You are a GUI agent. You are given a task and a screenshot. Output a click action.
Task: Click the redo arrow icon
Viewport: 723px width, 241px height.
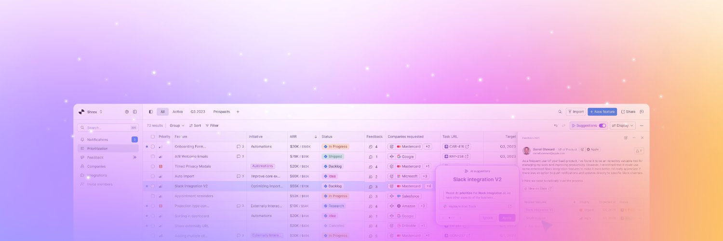click(563, 125)
